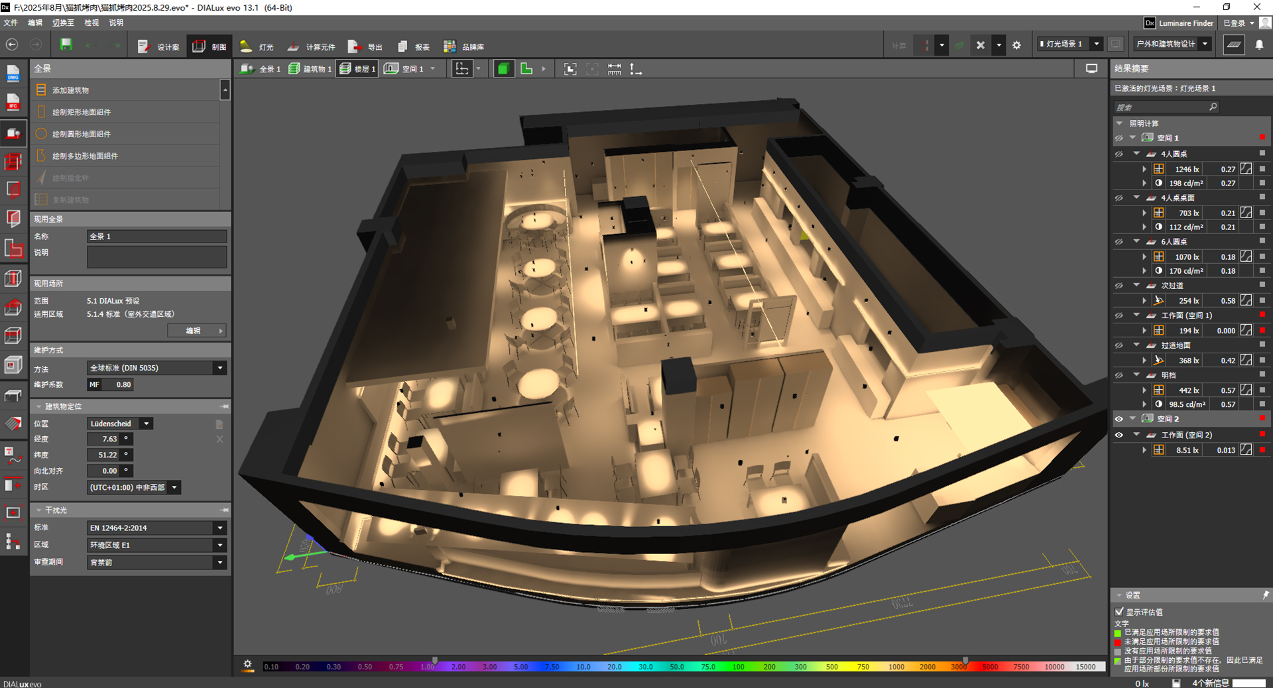Toggle visibility of 过道地面

click(x=1119, y=345)
